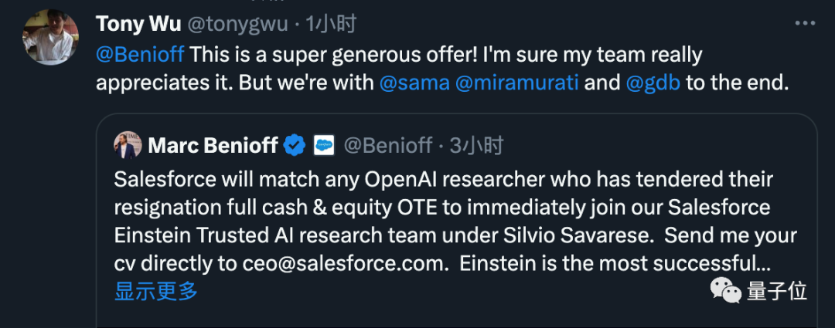Click Tony Wu's profile avatar
Viewport: 835px width, 328px height.
tap(51, 36)
